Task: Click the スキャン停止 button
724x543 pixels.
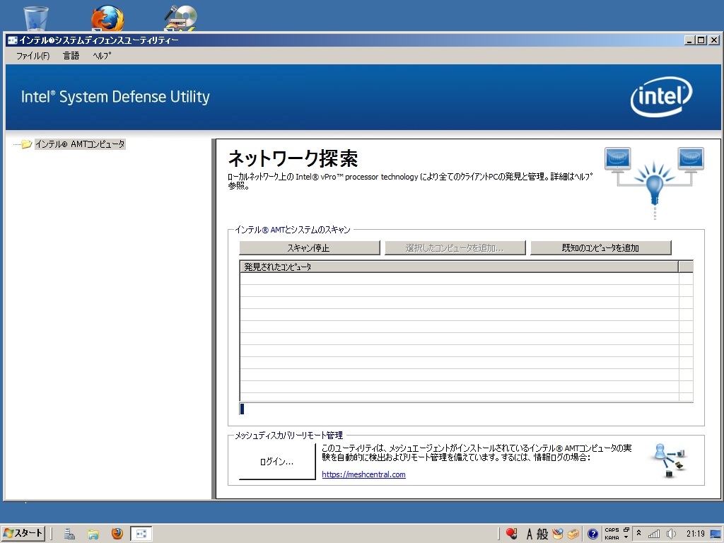Action: tap(309, 248)
